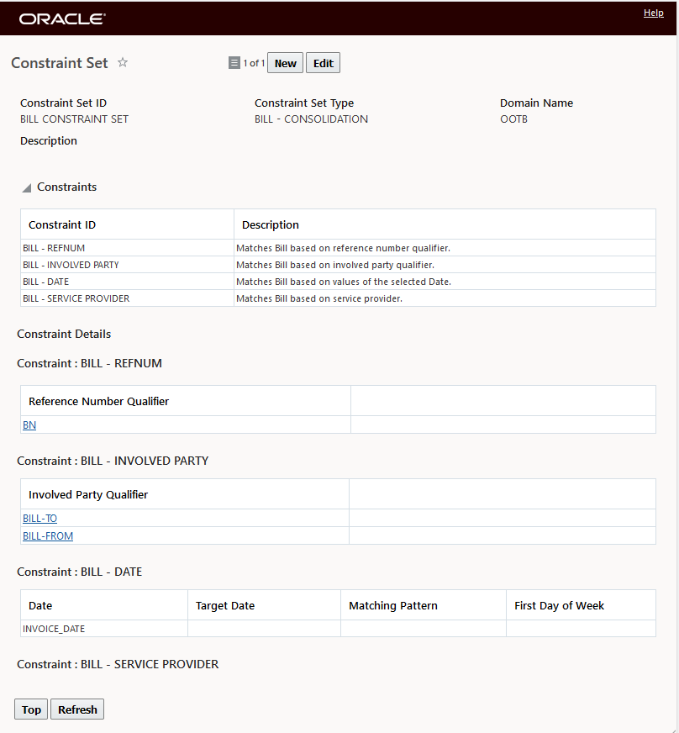Click the Reference Number Qualifier column header

coord(98,401)
